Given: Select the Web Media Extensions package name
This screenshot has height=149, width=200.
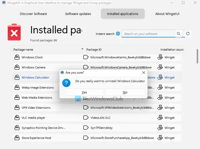Looking at the screenshot, I should [37, 98].
